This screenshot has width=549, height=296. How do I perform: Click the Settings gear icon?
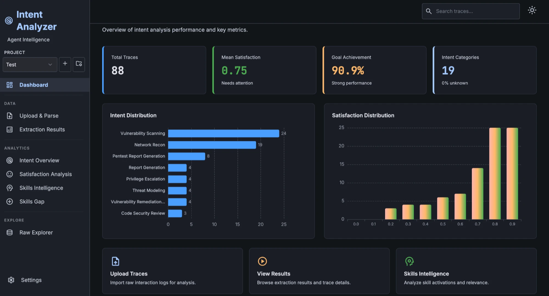tap(11, 280)
